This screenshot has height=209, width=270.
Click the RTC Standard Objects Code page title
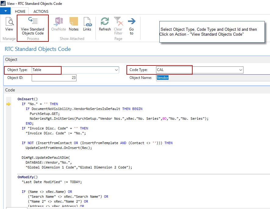(x=38, y=49)
